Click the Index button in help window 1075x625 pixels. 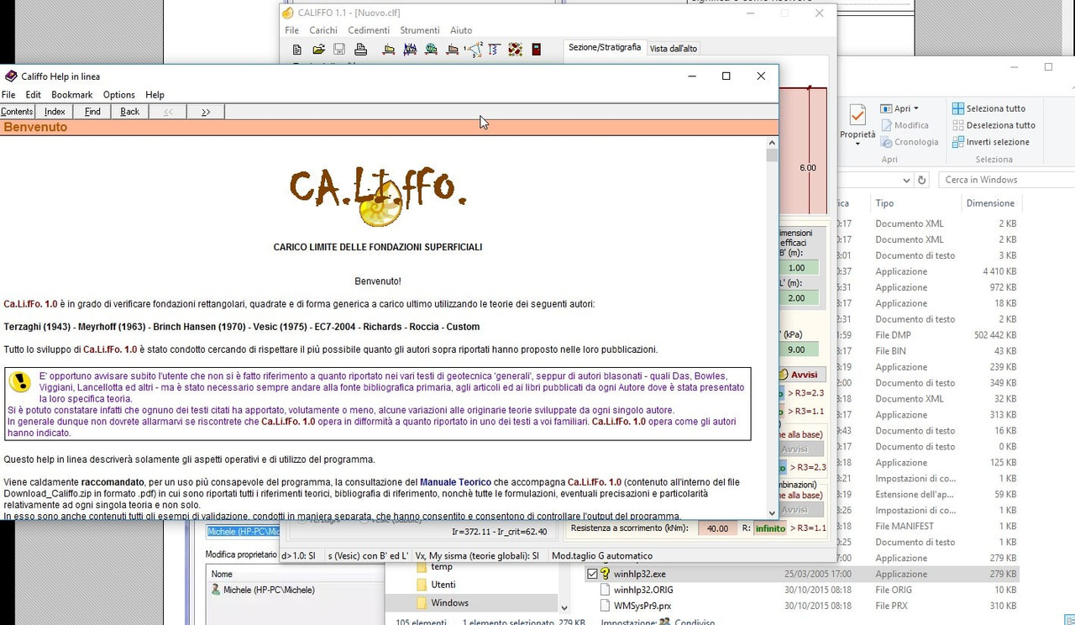55,112
